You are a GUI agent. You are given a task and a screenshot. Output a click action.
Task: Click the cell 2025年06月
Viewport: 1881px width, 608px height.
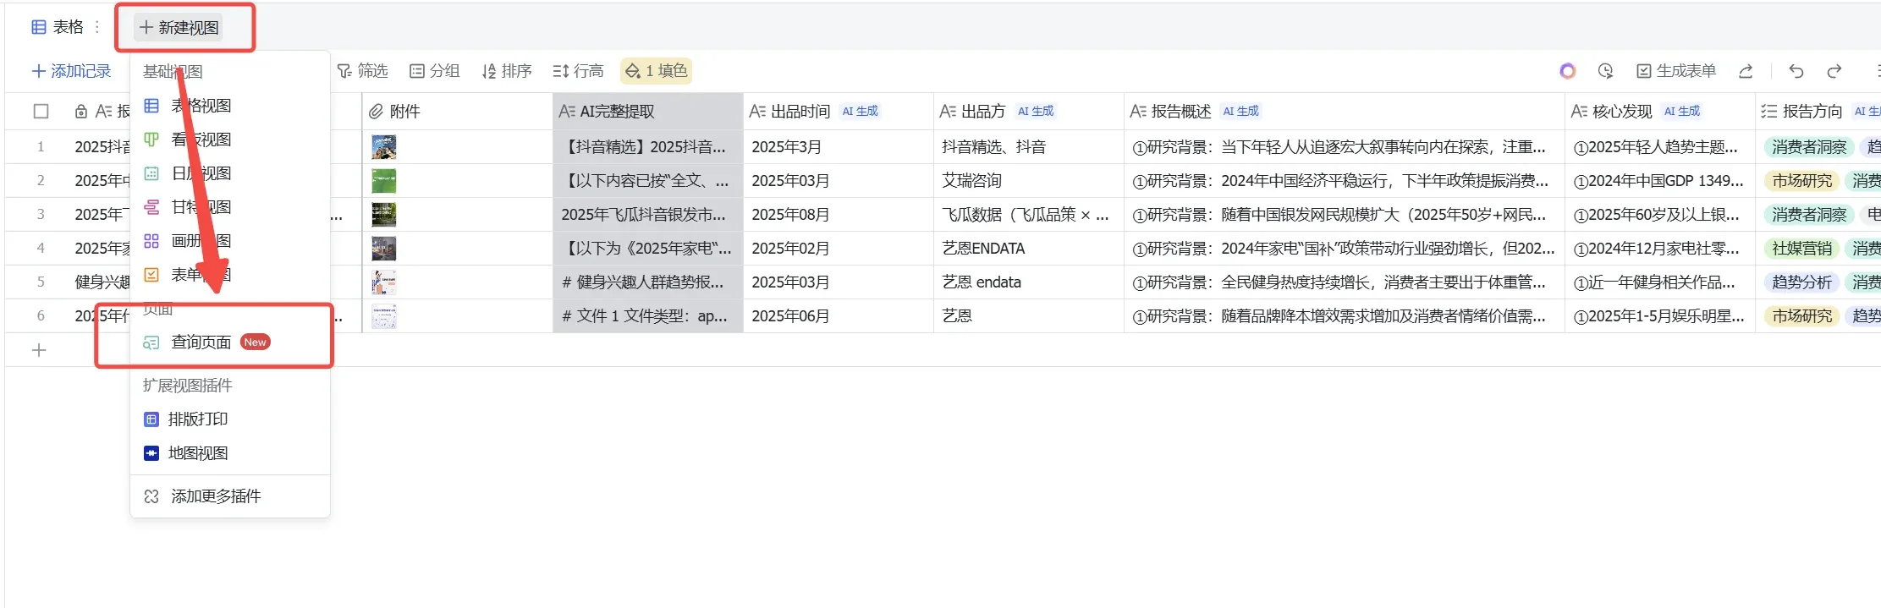pyautogui.click(x=839, y=316)
